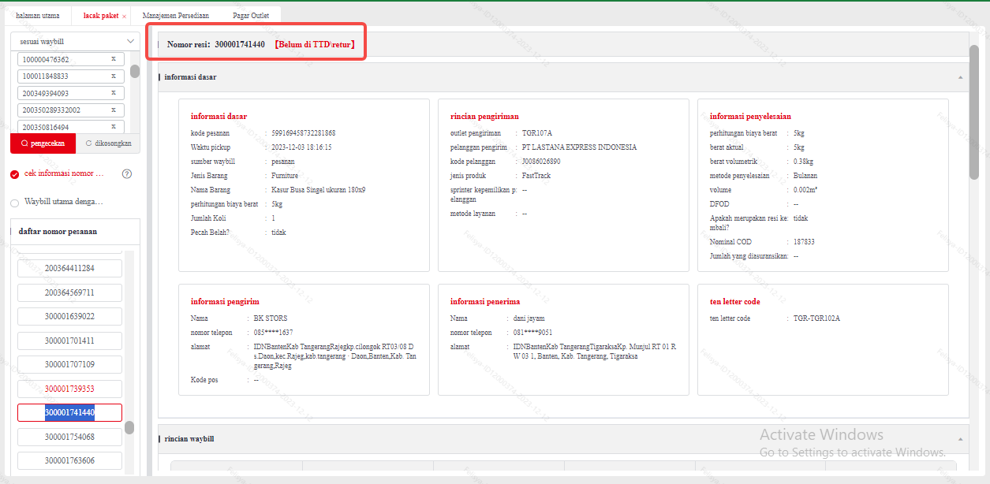Remove waybill 200350816494 with its x icon

113,127
